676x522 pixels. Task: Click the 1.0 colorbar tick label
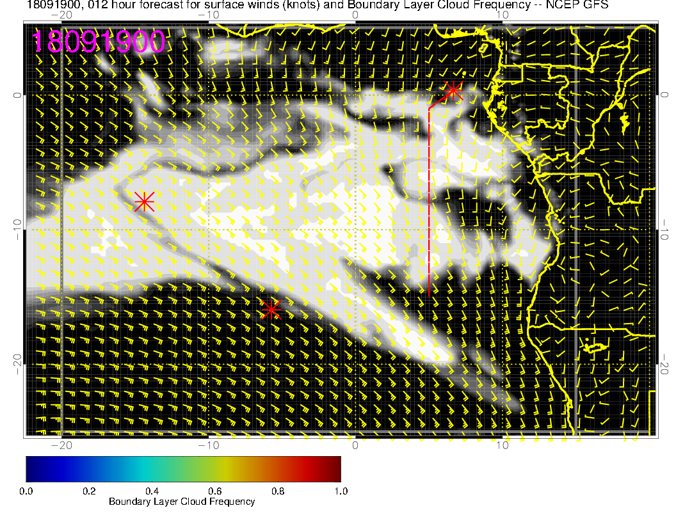(x=341, y=491)
